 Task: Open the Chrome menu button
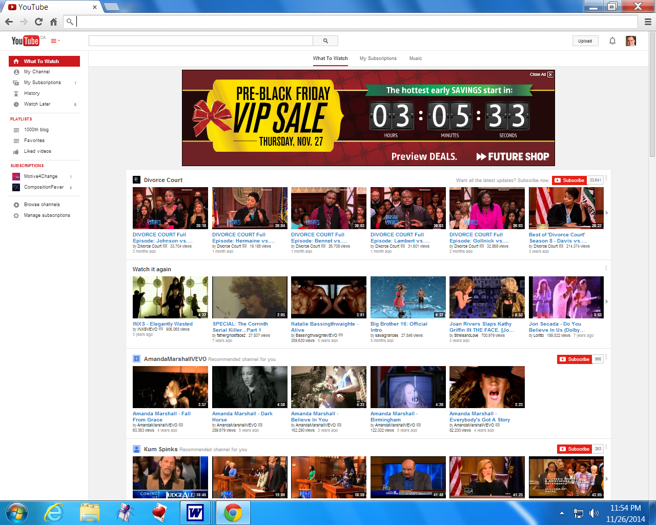click(x=648, y=22)
